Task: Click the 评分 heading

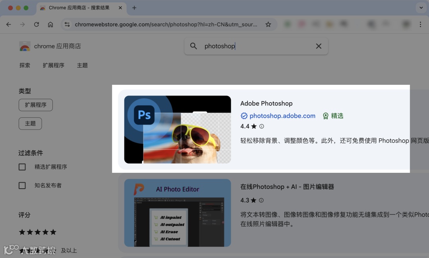Action: (x=24, y=215)
